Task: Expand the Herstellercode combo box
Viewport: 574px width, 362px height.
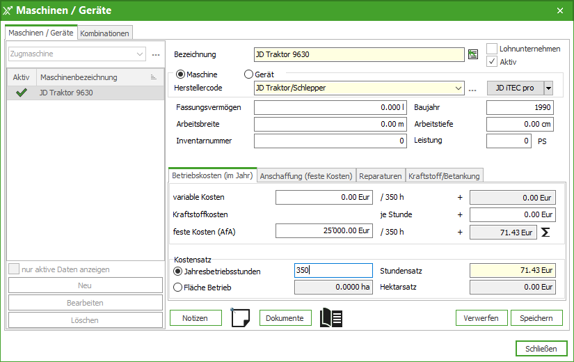Action: pyautogui.click(x=457, y=88)
